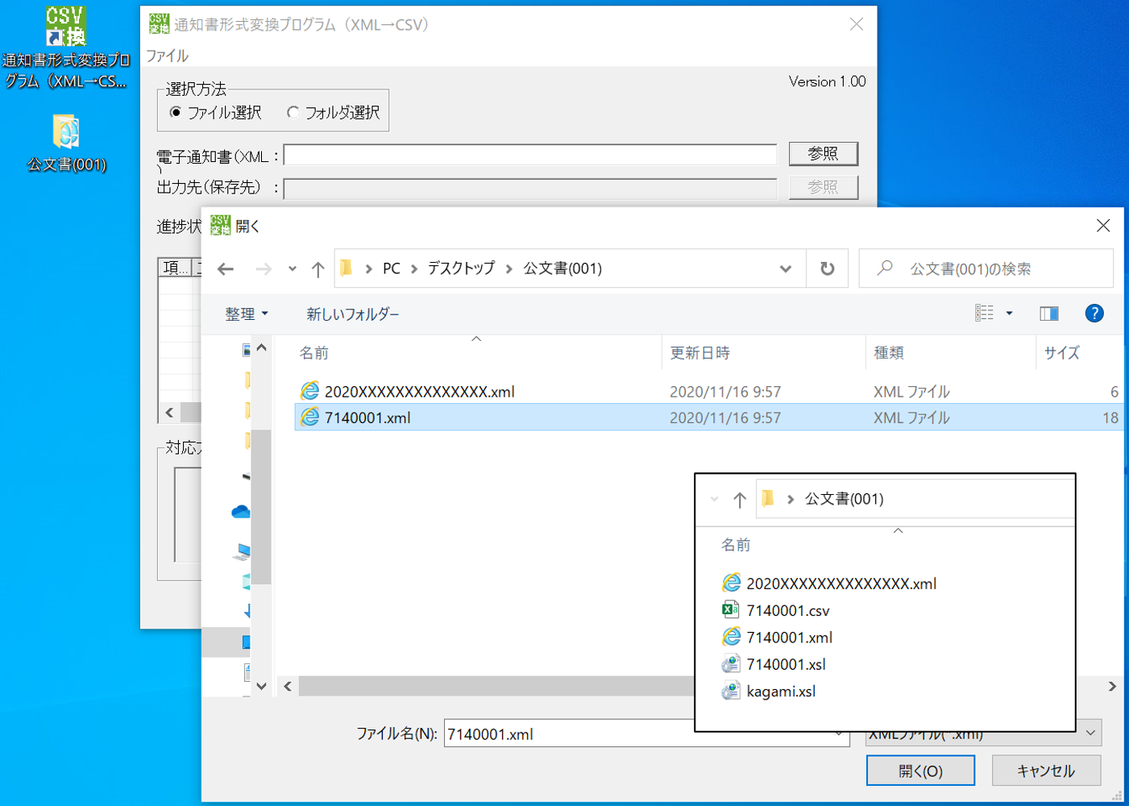1129x806 pixels.
Task: Toggle the preview pane icon
Action: 1048,314
